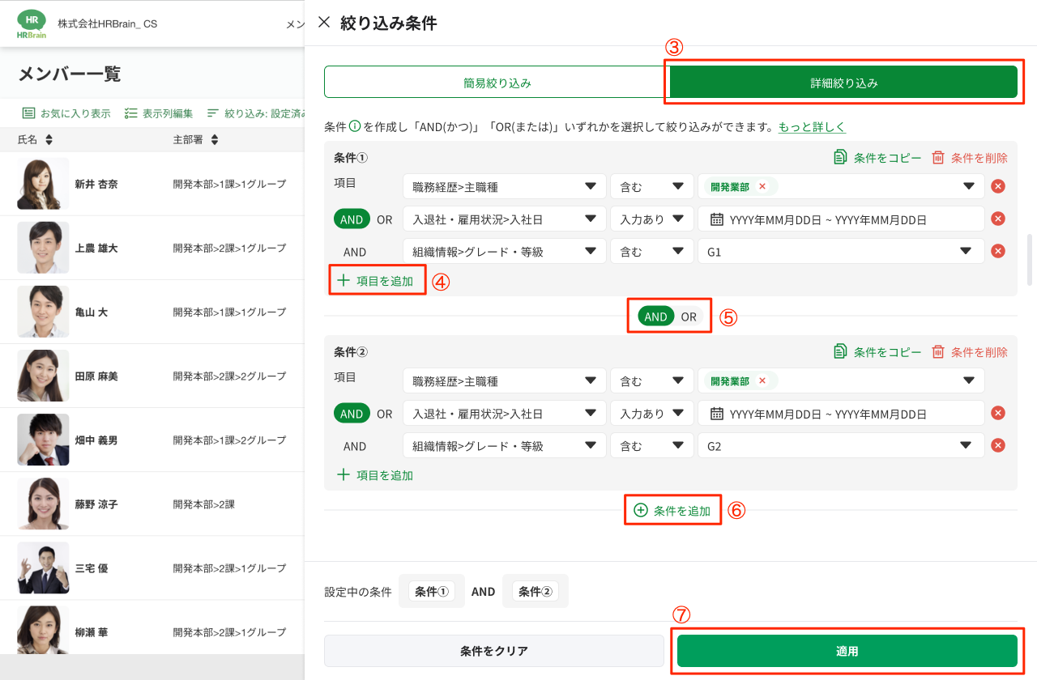Click 項目を追加 in 条件②
This screenshot has height=680, width=1037.
[x=375, y=475]
